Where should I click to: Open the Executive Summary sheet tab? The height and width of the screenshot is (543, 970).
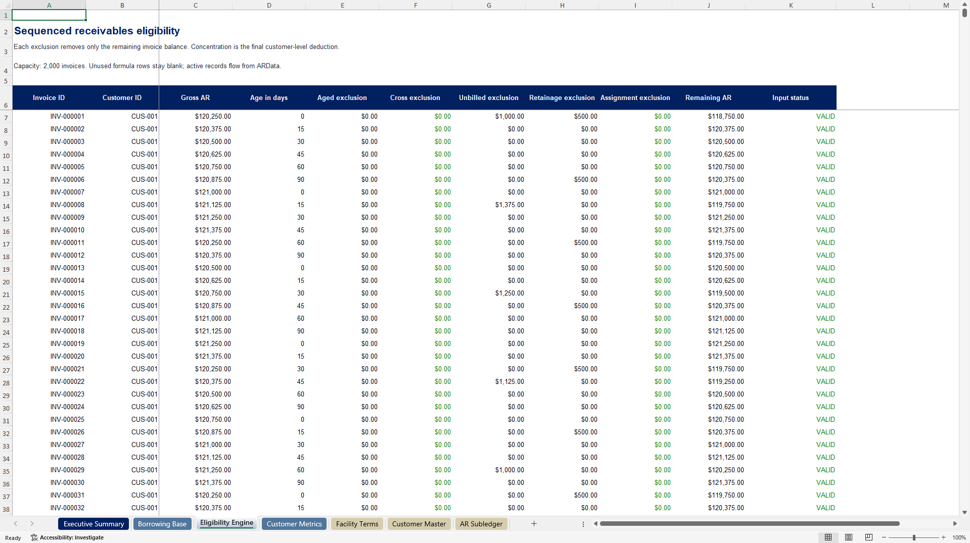click(x=94, y=524)
